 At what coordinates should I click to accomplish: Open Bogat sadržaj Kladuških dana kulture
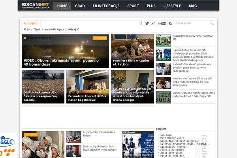99,134
